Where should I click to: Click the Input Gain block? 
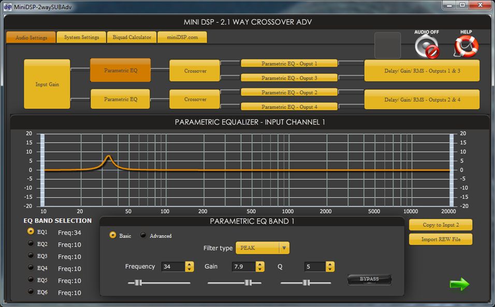pos(47,84)
